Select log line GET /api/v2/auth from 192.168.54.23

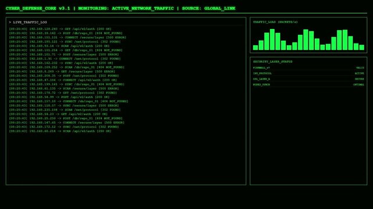(x=58, y=114)
